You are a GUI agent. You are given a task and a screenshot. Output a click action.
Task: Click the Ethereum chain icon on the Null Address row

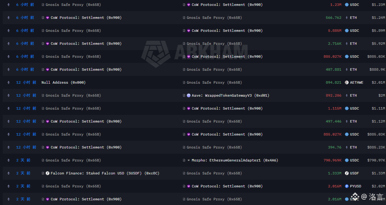click(9, 82)
